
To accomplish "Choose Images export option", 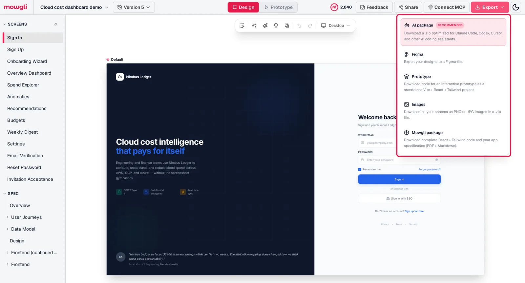I will pyautogui.click(x=453, y=111).
